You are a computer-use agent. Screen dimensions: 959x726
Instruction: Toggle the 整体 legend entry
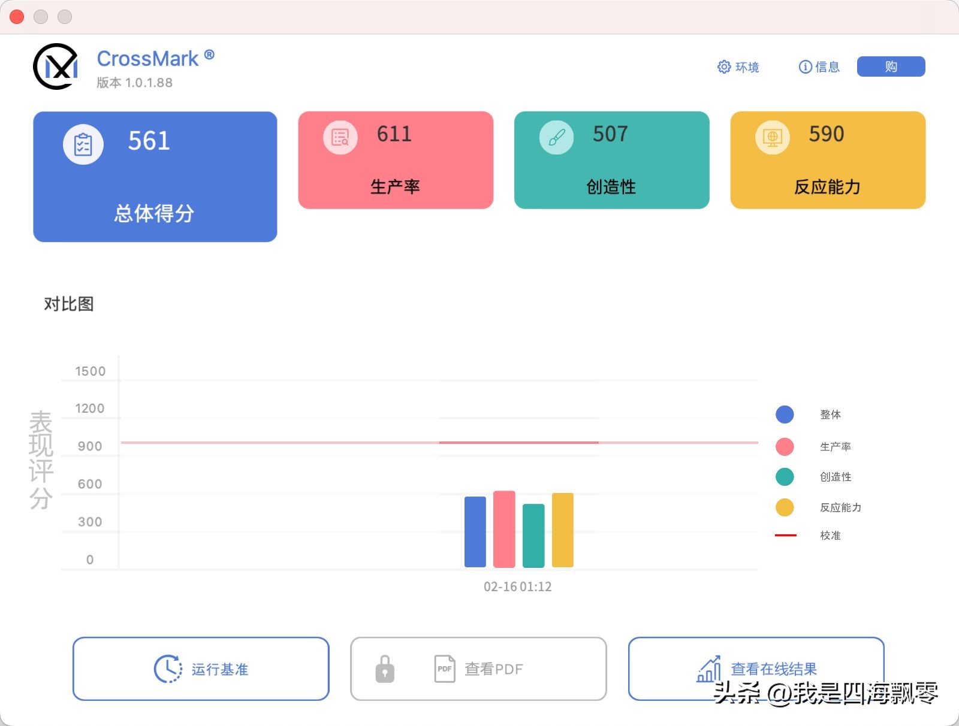(784, 415)
